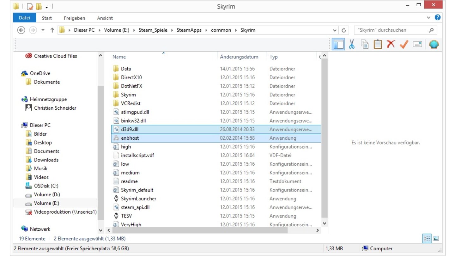The height and width of the screenshot is (256, 455).
Task: Go forward with the right arrow button
Action: pyautogui.click(x=33, y=30)
